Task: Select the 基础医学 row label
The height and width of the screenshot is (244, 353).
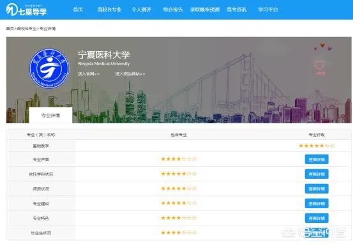Action: 41,146
